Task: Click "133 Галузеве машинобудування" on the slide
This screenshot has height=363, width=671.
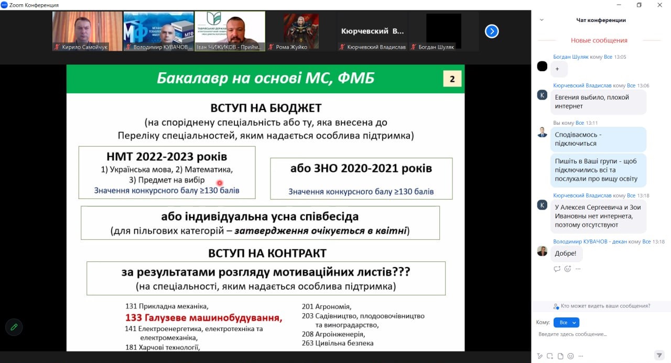Action: pos(203,317)
